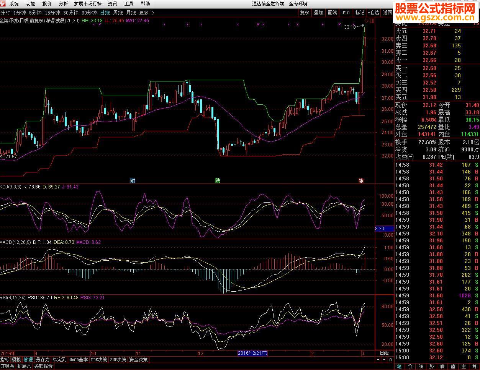Switch to 分时 chart period
The width and height of the screenshot is (480, 370).
click(5, 13)
